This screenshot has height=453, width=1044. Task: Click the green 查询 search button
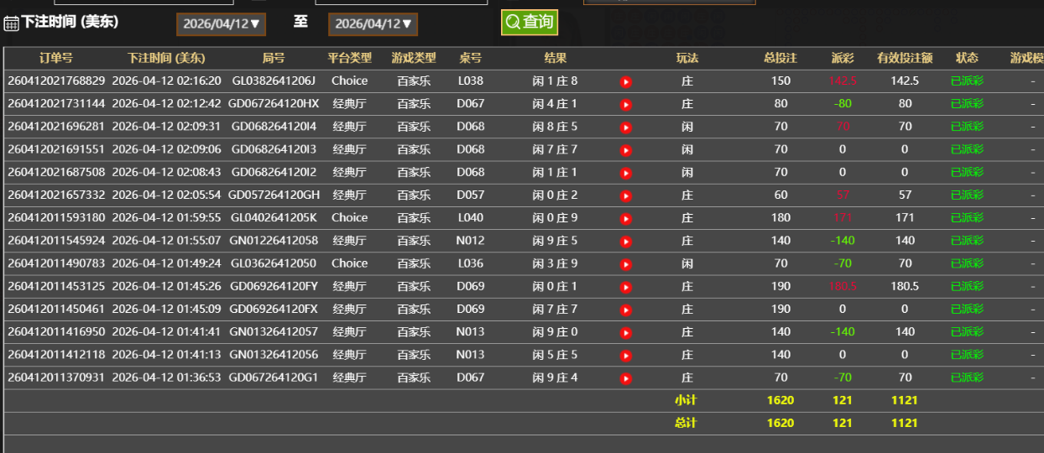[530, 22]
